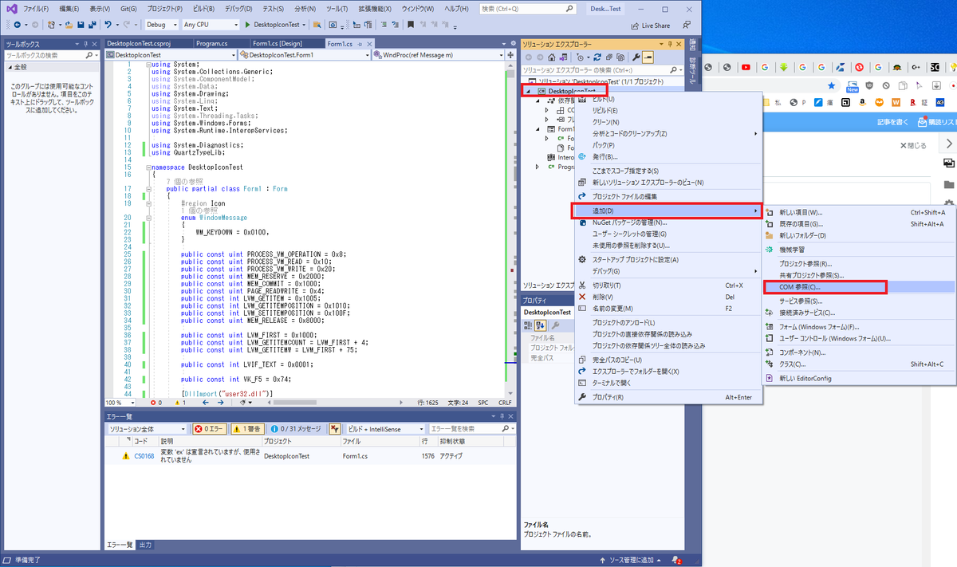This screenshot has height=567, width=957.
Task: Click CS0168 error code link
Action: (144, 456)
